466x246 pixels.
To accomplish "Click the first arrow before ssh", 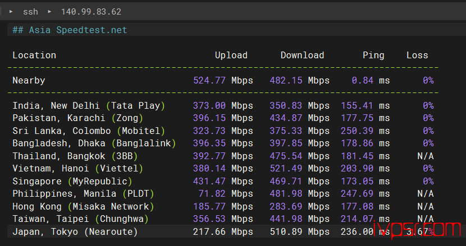I will point(11,11).
